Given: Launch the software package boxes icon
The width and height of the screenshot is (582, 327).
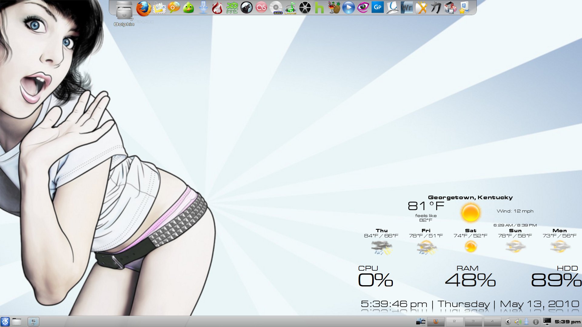Looking at the screenshot, I should coord(450,8).
